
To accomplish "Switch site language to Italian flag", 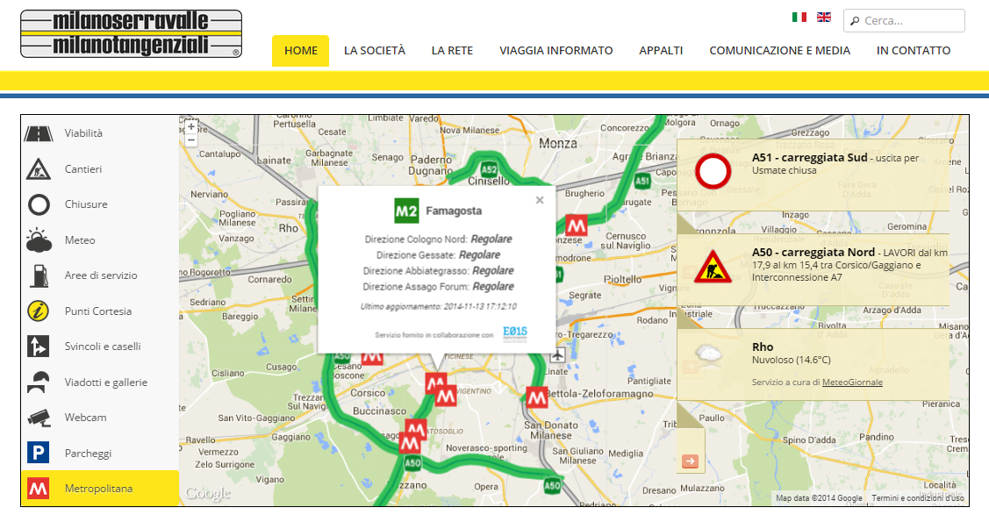I will pos(799,17).
